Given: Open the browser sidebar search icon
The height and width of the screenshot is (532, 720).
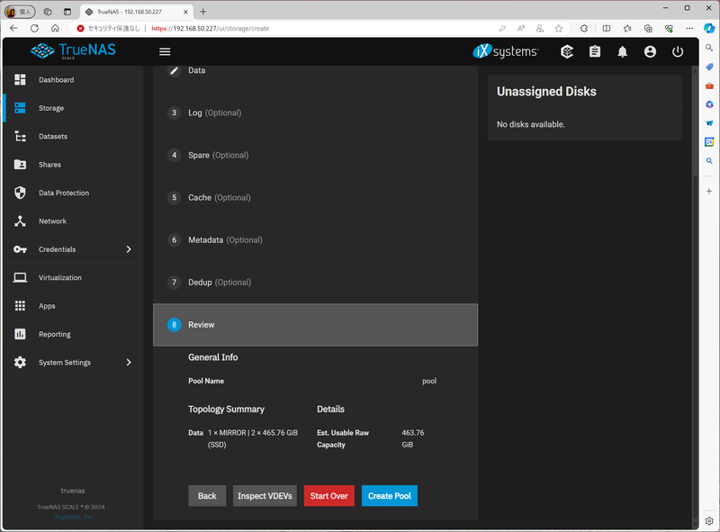Looking at the screenshot, I should (x=709, y=48).
